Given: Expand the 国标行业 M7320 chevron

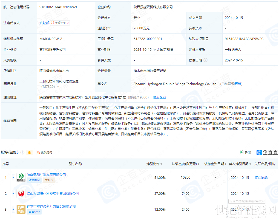Looking at the screenshot, I should pos(58,87).
